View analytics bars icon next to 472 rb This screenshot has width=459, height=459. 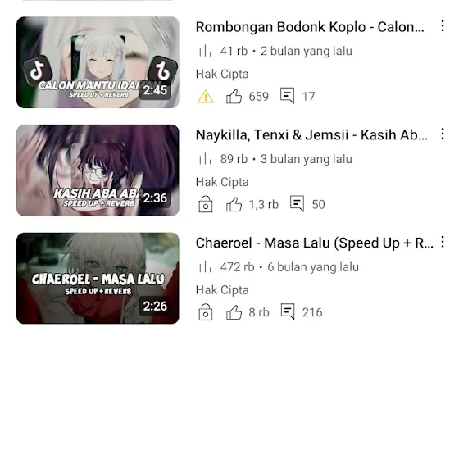(x=205, y=267)
